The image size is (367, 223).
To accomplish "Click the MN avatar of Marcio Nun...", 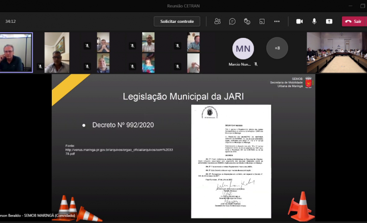I will tap(243, 49).
